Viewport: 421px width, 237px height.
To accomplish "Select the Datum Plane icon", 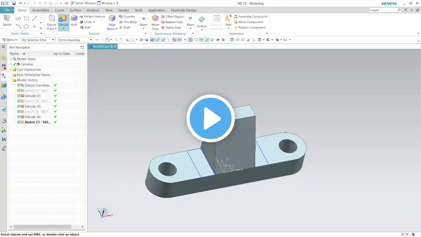I will coord(52,18).
